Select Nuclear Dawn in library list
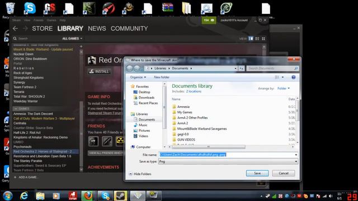 [x=23, y=54]
